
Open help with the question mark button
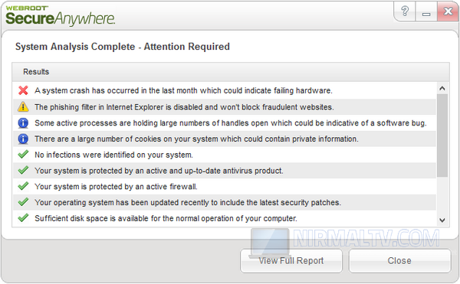tap(405, 11)
